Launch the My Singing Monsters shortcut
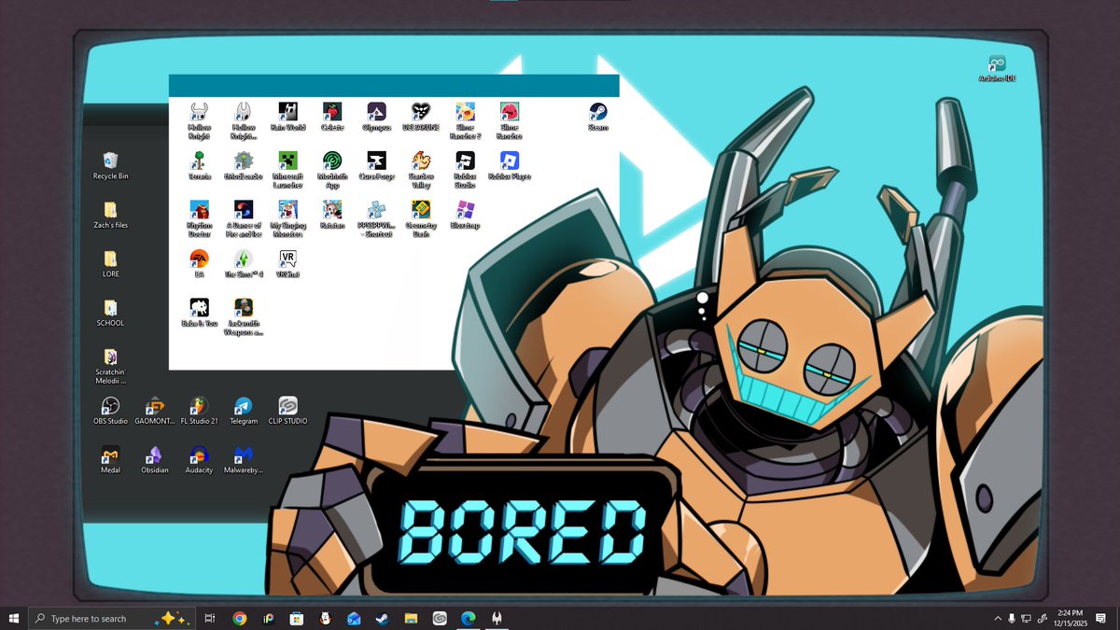 (x=288, y=218)
